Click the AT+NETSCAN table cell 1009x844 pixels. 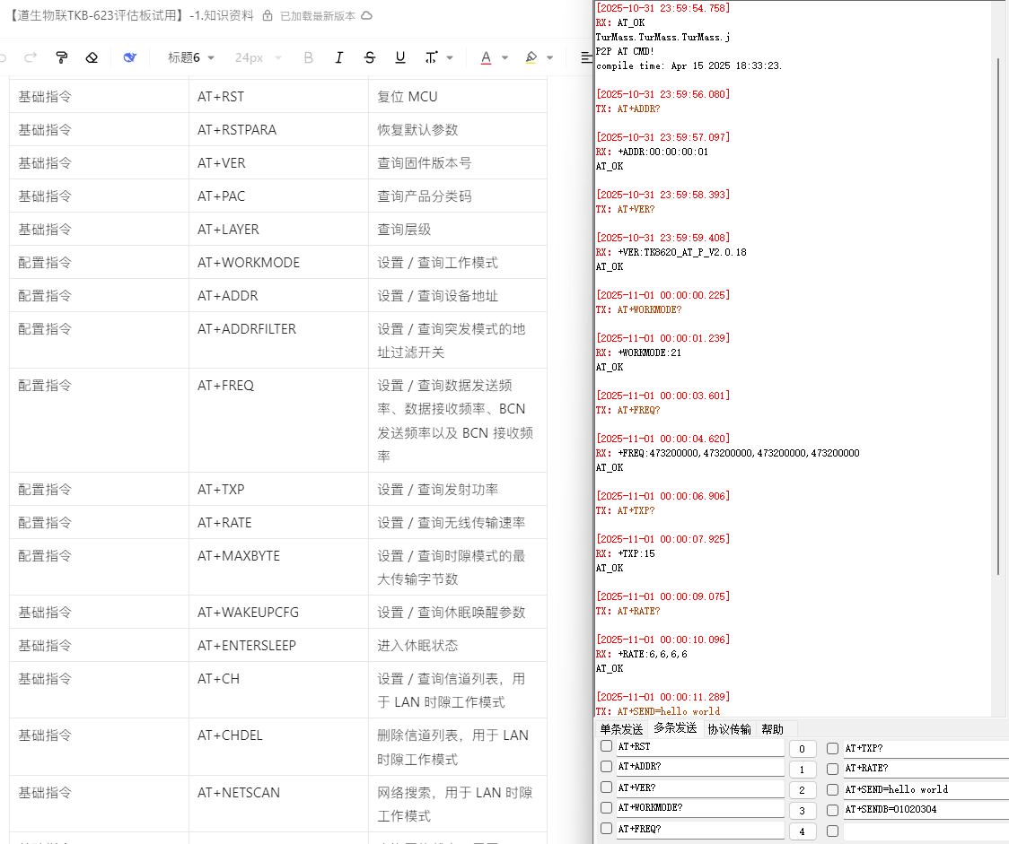[278, 805]
